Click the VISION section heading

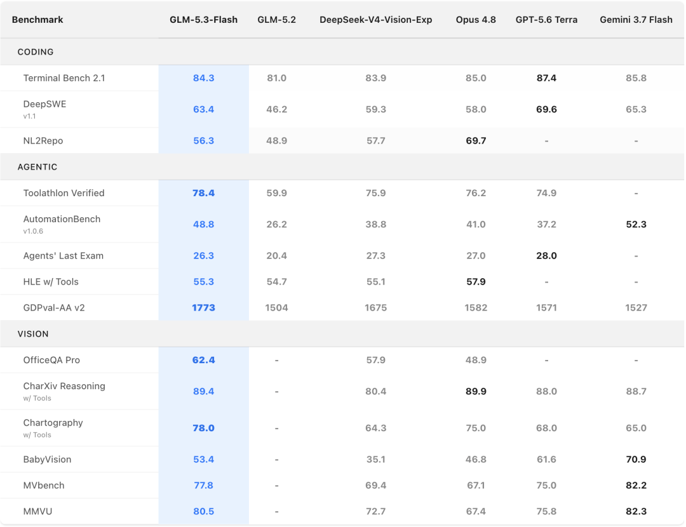point(33,334)
